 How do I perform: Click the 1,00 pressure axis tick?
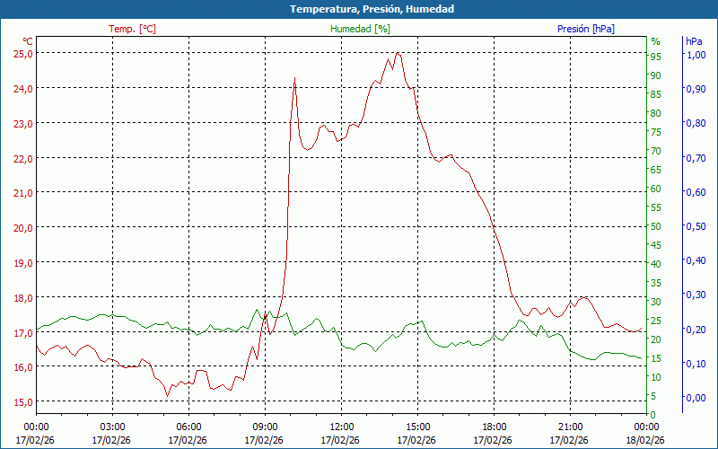696,55
